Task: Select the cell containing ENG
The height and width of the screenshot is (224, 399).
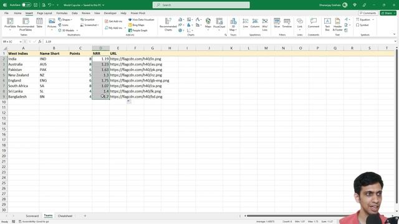Action: [54, 80]
